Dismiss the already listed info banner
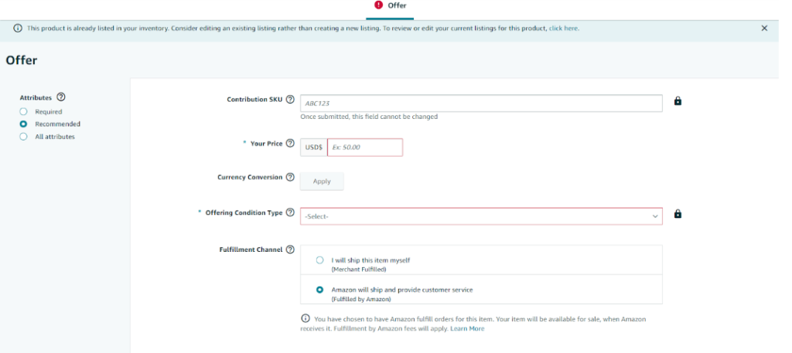Viewport: 792px width, 353px height. [x=764, y=29]
